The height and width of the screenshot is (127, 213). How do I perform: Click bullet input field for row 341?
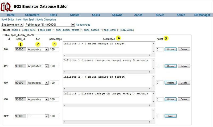(159, 66)
